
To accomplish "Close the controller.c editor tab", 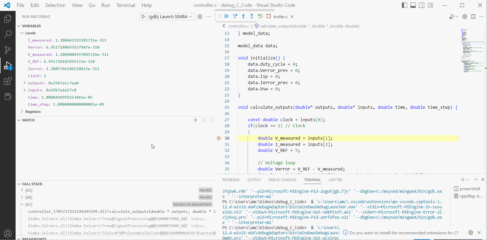I will point(292,17).
